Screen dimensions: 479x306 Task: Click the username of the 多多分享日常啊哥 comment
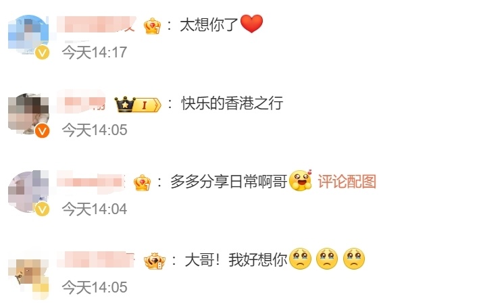(x=91, y=182)
